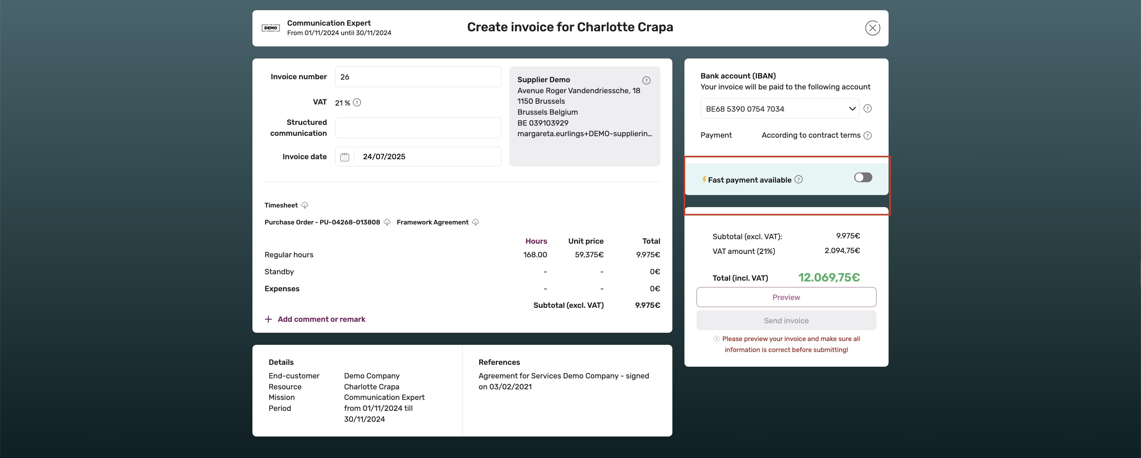Close the create invoice dialog
This screenshot has height=458, width=1141.
[872, 28]
